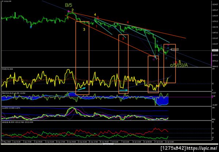Click the magenta level marker on MACD scale
This screenshot has height=152, width=219.
[212, 96]
